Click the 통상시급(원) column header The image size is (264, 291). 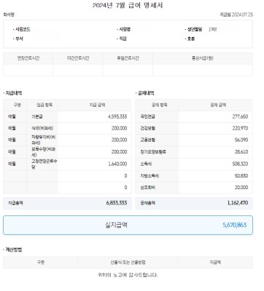(203, 58)
